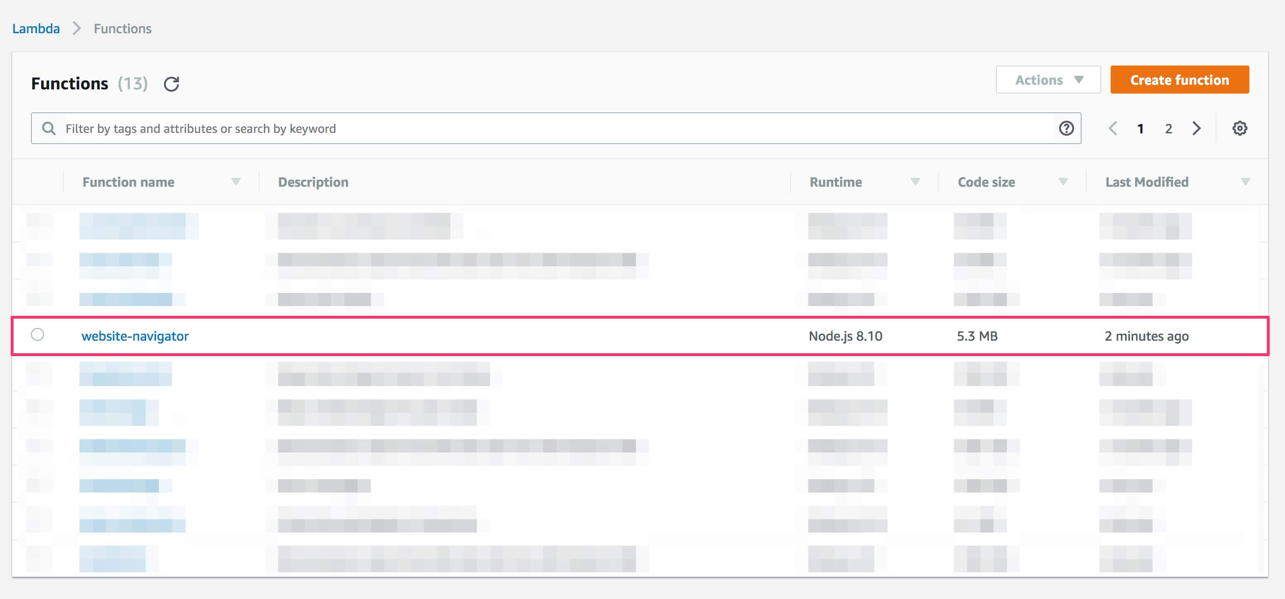Navigate to Lambda breadcrumb link
The width and height of the screenshot is (1285, 599).
(36, 29)
